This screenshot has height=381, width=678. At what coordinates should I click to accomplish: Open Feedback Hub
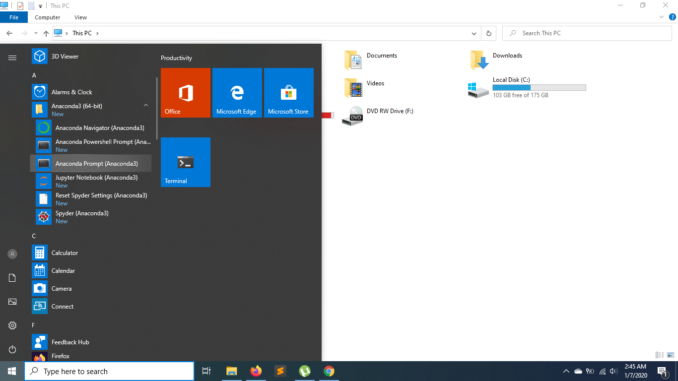92,342
